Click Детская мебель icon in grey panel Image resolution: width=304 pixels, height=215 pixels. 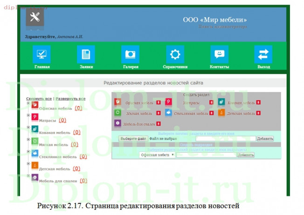pos(221,112)
